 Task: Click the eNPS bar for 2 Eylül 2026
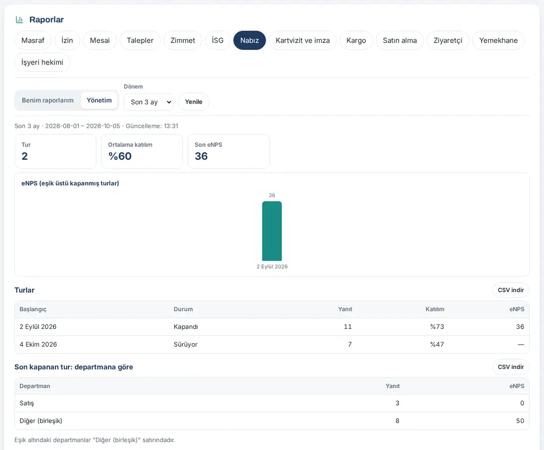coord(272,231)
